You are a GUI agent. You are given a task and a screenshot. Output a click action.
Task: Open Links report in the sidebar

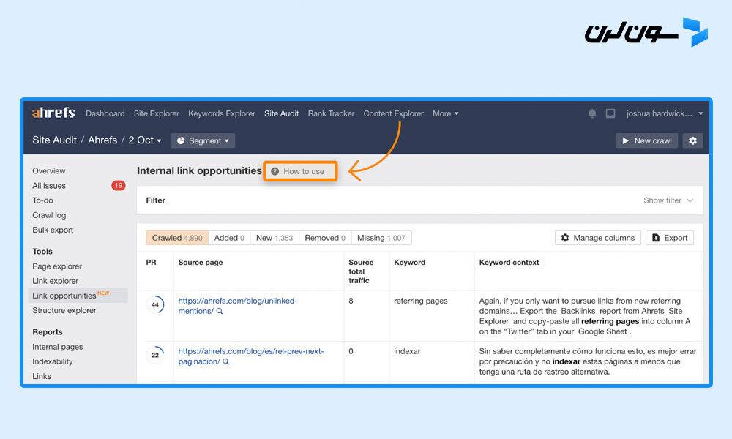[42, 376]
